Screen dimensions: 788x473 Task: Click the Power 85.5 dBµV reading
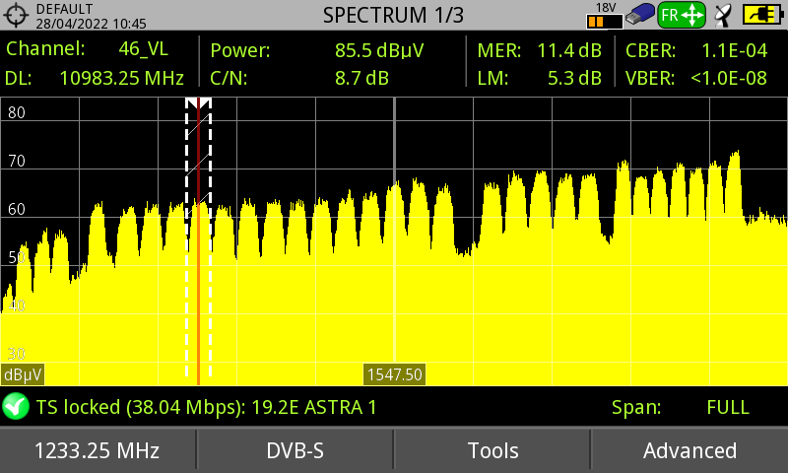[298, 49]
